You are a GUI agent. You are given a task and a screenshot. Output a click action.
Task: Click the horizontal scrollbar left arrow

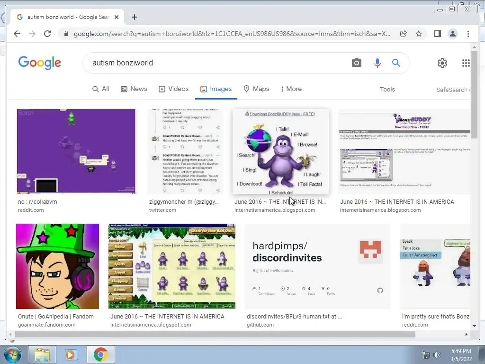tap(10, 334)
